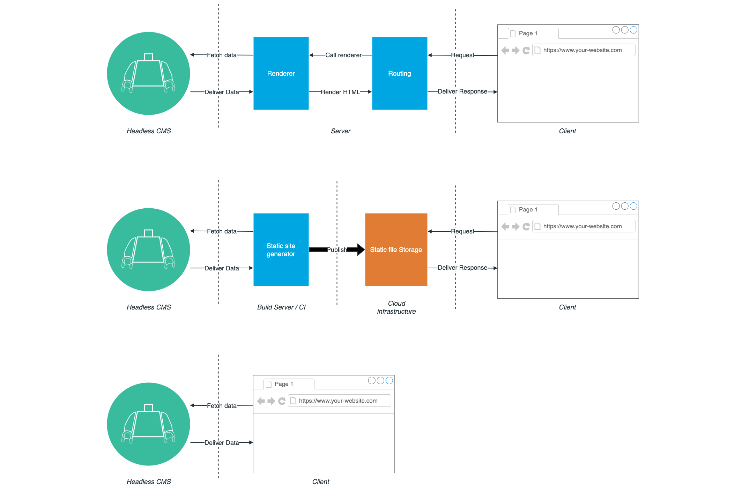Toggle the blue circle in the top browser chrome
742x485 pixels.
click(x=633, y=30)
